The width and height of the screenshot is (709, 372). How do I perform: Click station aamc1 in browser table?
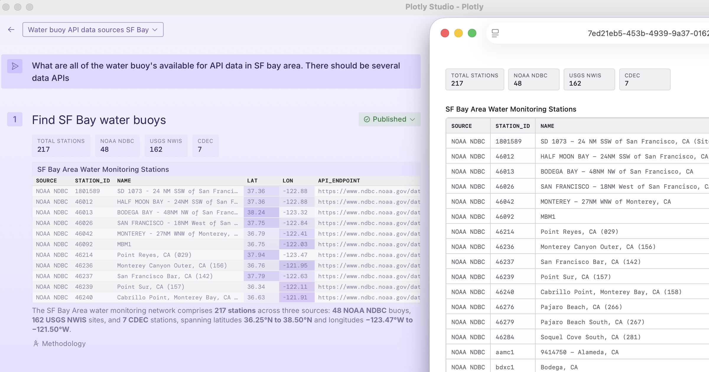tap(505, 352)
